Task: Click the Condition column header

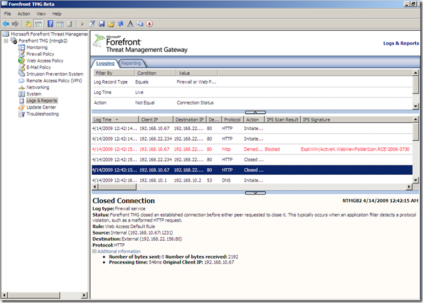Action: (x=156, y=73)
